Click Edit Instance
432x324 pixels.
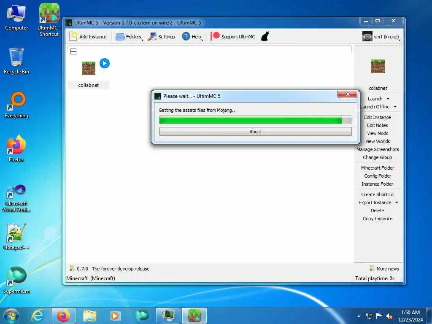pos(378,117)
